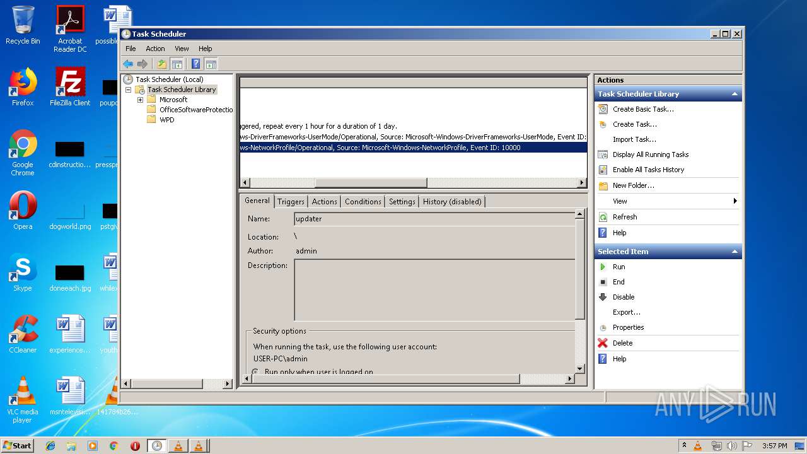Click the Task Scheduler clock taskbar button
The image size is (807, 454).
156,446
